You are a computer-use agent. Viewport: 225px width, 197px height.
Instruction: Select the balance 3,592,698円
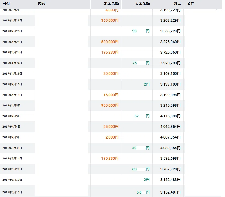coord(170,158)
